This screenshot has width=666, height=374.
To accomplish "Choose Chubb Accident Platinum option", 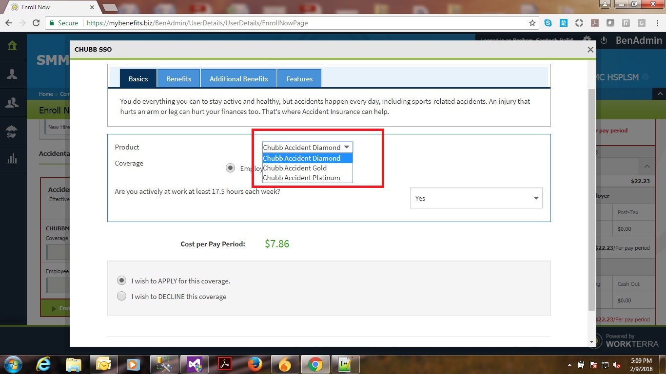I will click(x=307, y=178).
